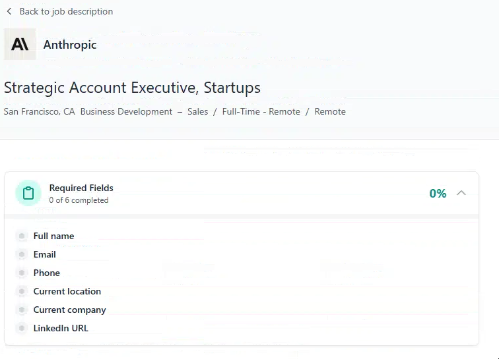Screen dimensions: 499x359
Task: Click the Strategic Account Executive job title
Action: coord(132,88)
